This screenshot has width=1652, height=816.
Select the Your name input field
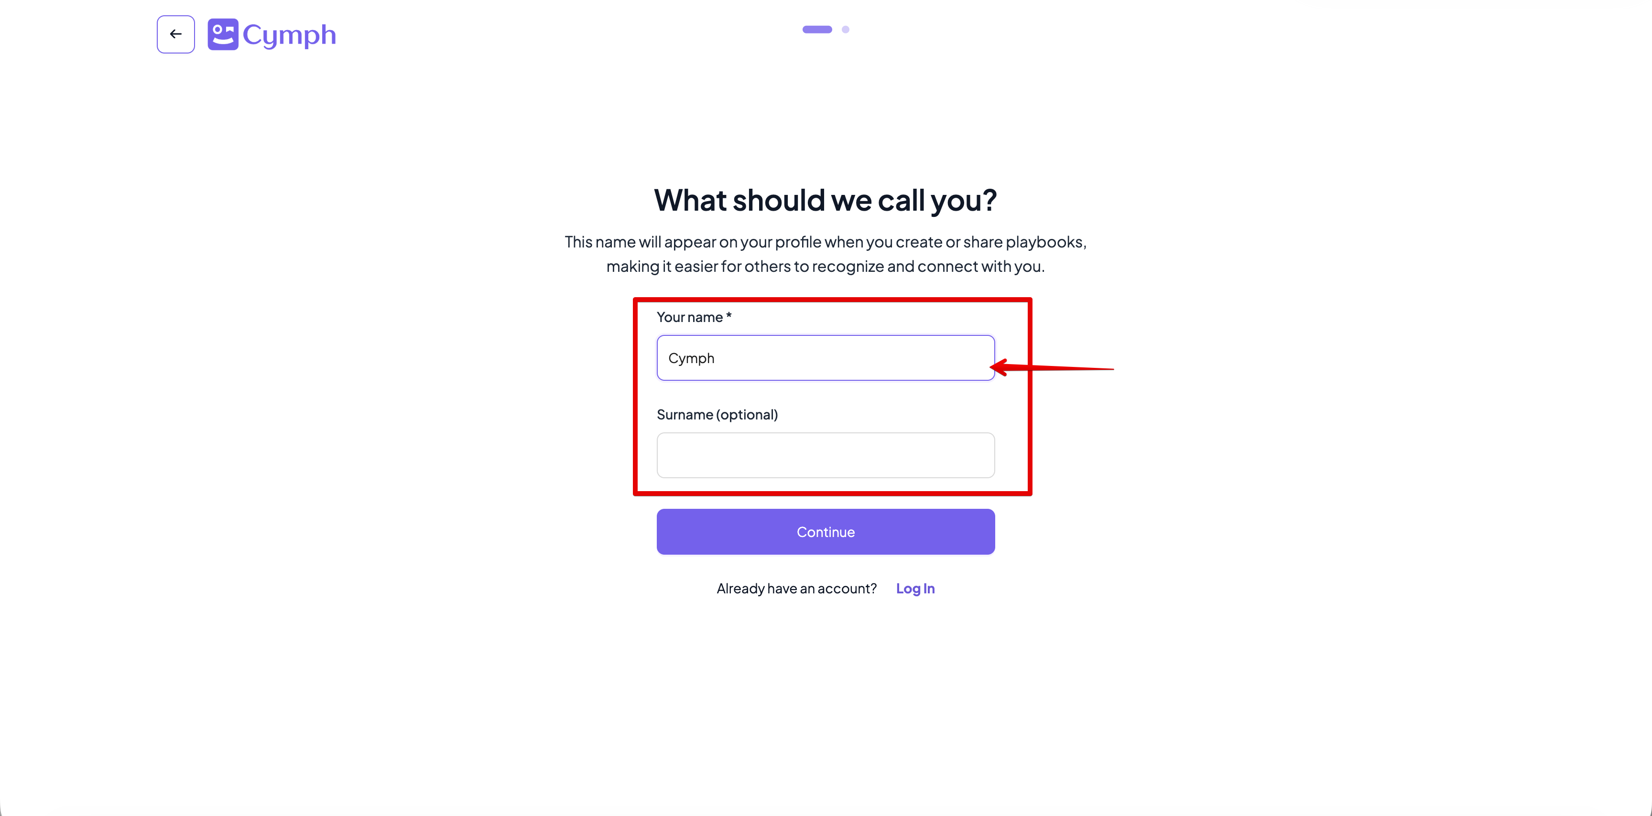(x=826, y=358)
